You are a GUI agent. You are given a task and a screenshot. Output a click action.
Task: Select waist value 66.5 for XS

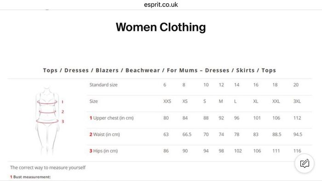click(187, 135)
